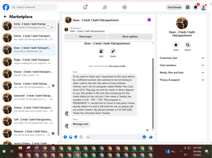This screenshot has width=212, height=158.
Task: Go to the Home feed icon
Action: click(x=85, y=7)
